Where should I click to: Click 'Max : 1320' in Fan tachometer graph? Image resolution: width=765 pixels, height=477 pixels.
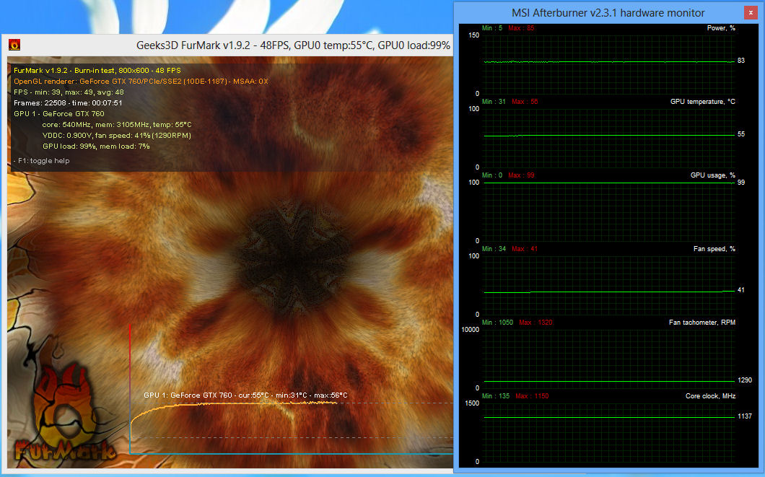(x=535, y=323)
